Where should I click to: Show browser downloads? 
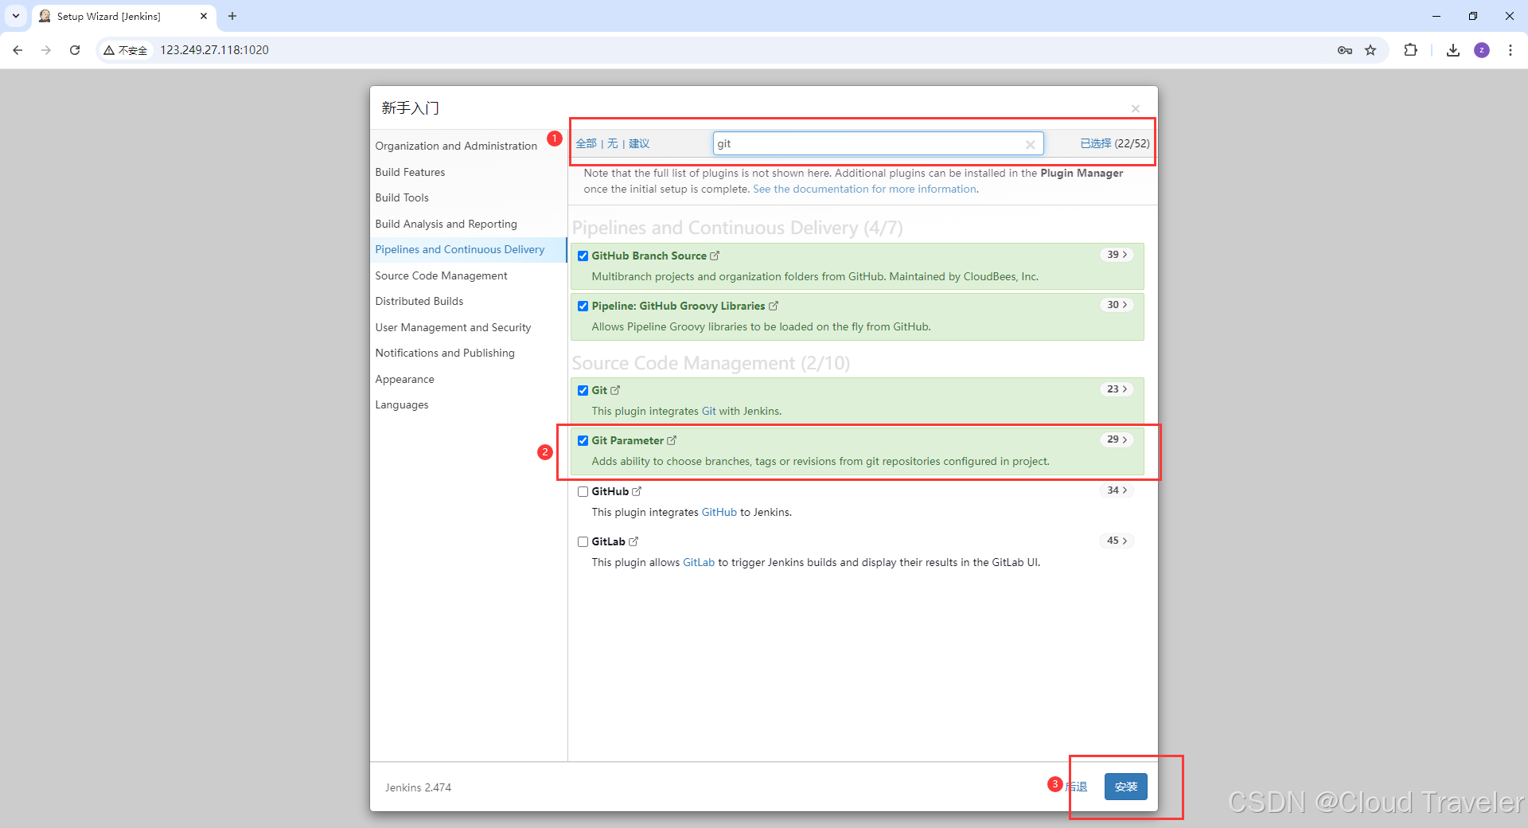click(1453, 50)
